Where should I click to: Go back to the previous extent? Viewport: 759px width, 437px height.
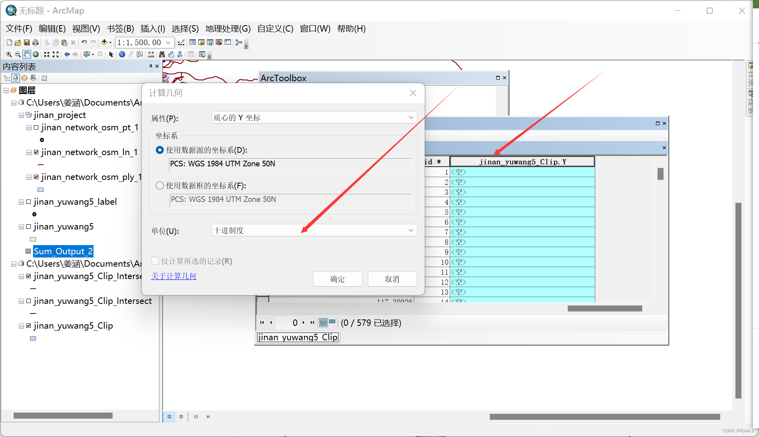(67, 54)
